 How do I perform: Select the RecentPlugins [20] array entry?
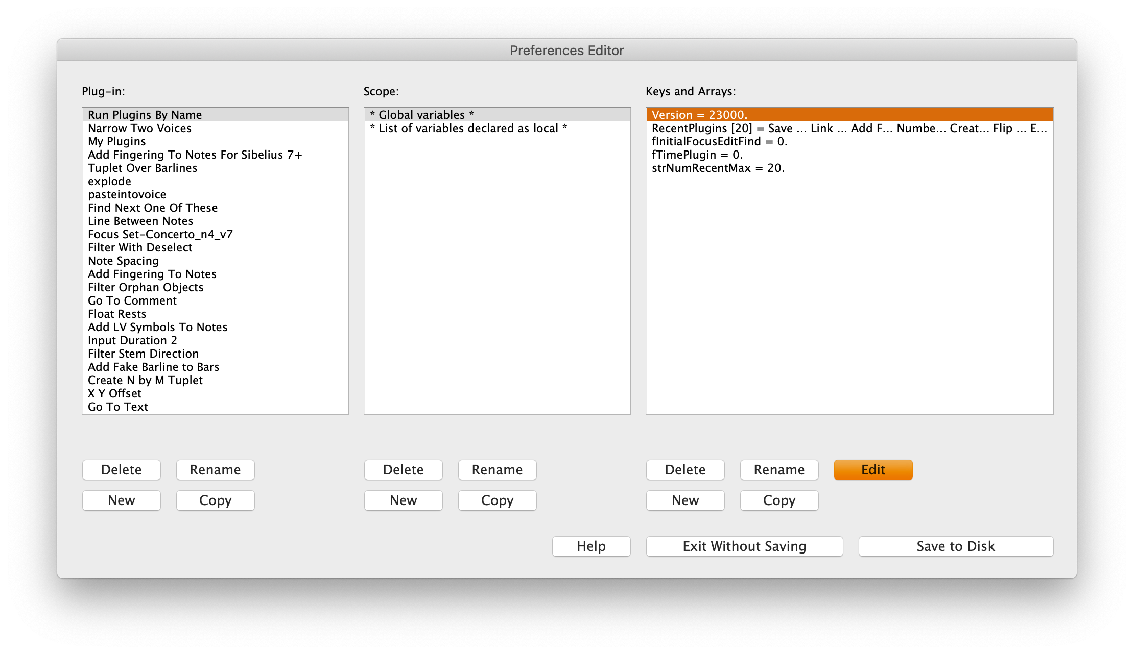848,128
